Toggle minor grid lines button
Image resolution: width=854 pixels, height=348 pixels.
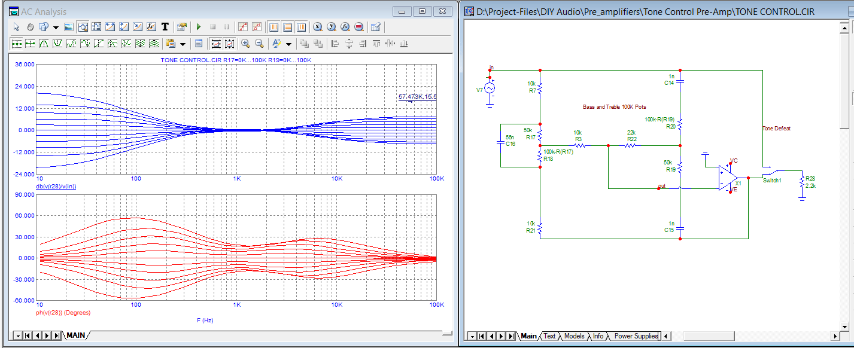click(x=301, y=27)
